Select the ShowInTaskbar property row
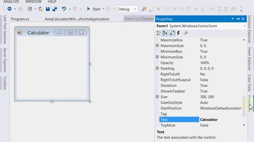Screen dimensions: 254x142 tap(201, 91)
